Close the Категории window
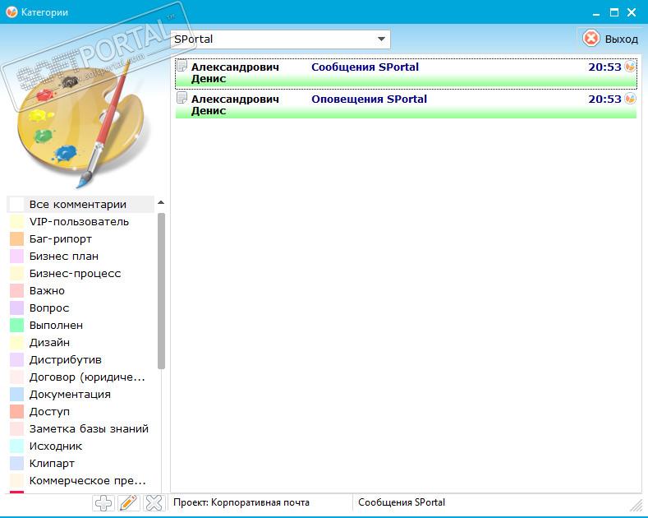Screen dimensions: 648x518 632,12
